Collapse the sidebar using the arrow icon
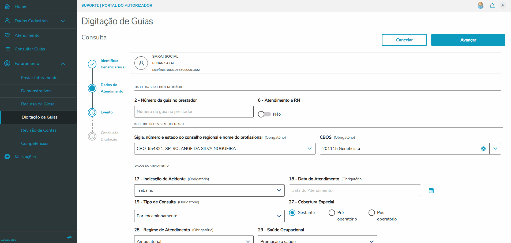 (69, 238)
